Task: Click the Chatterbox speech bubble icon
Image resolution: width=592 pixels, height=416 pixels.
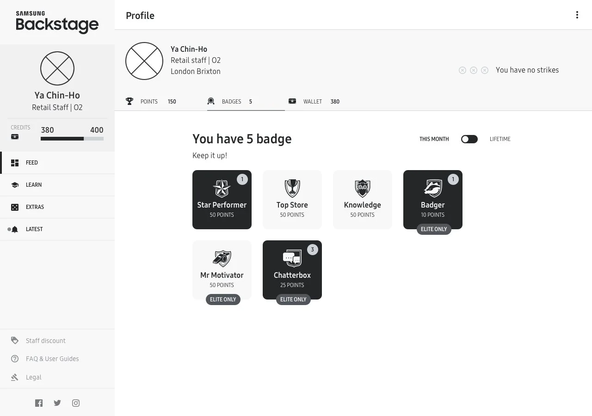Action: 292,259
